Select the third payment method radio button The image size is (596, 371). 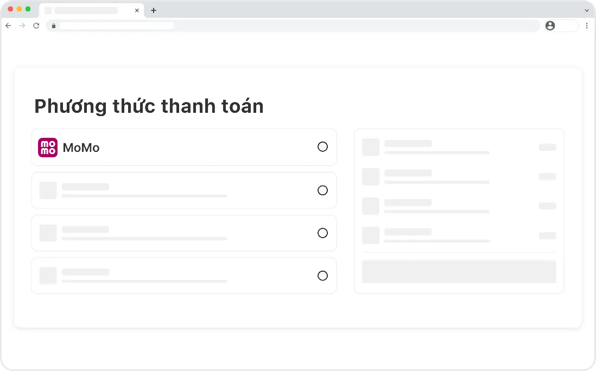tap(322, 233)
